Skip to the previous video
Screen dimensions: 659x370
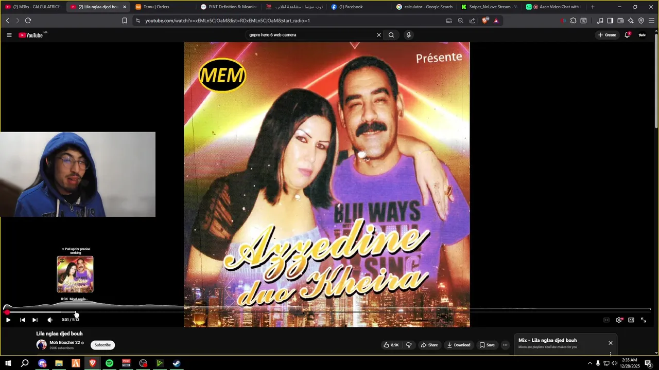pyautogui.click(x=22, y=320)
